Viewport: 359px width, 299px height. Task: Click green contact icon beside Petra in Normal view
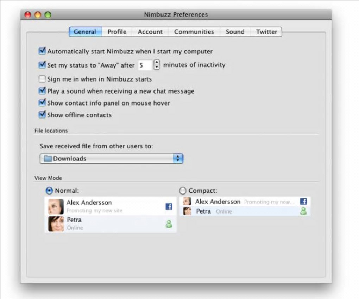coord(169,224)
